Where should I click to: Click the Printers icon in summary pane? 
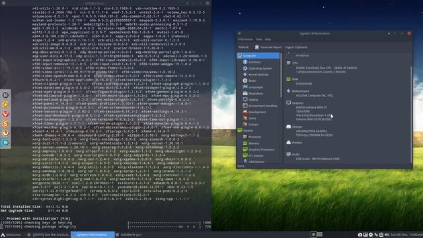pos(288,143)
